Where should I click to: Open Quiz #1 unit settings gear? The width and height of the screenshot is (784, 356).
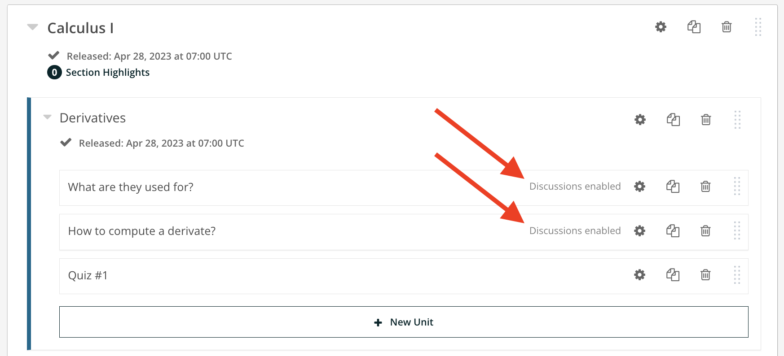(639, 275)
